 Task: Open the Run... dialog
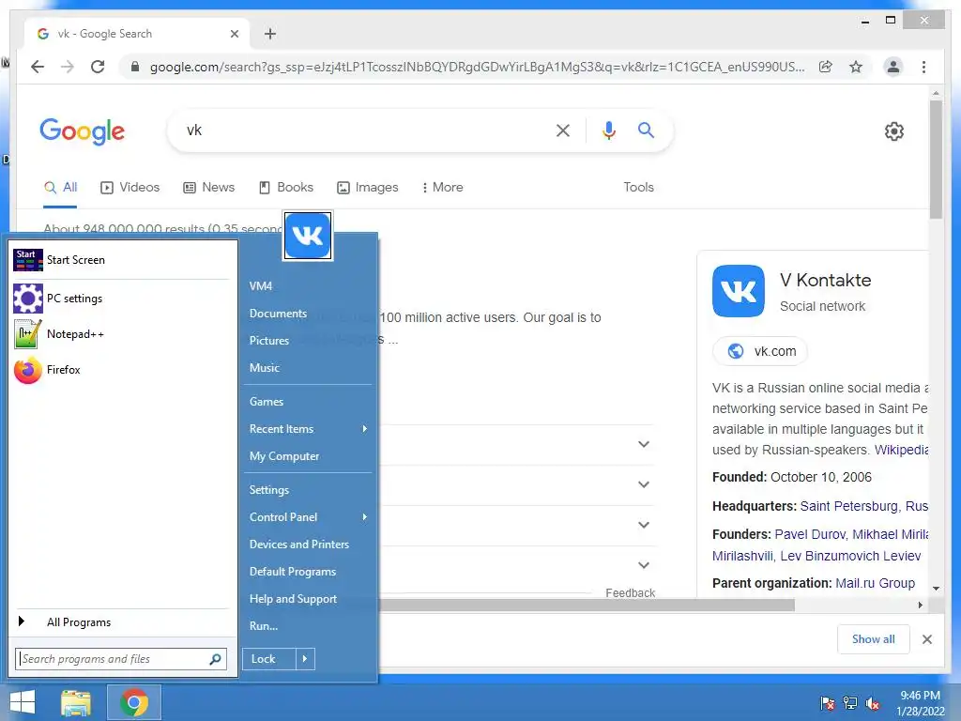tap(308, 626)
